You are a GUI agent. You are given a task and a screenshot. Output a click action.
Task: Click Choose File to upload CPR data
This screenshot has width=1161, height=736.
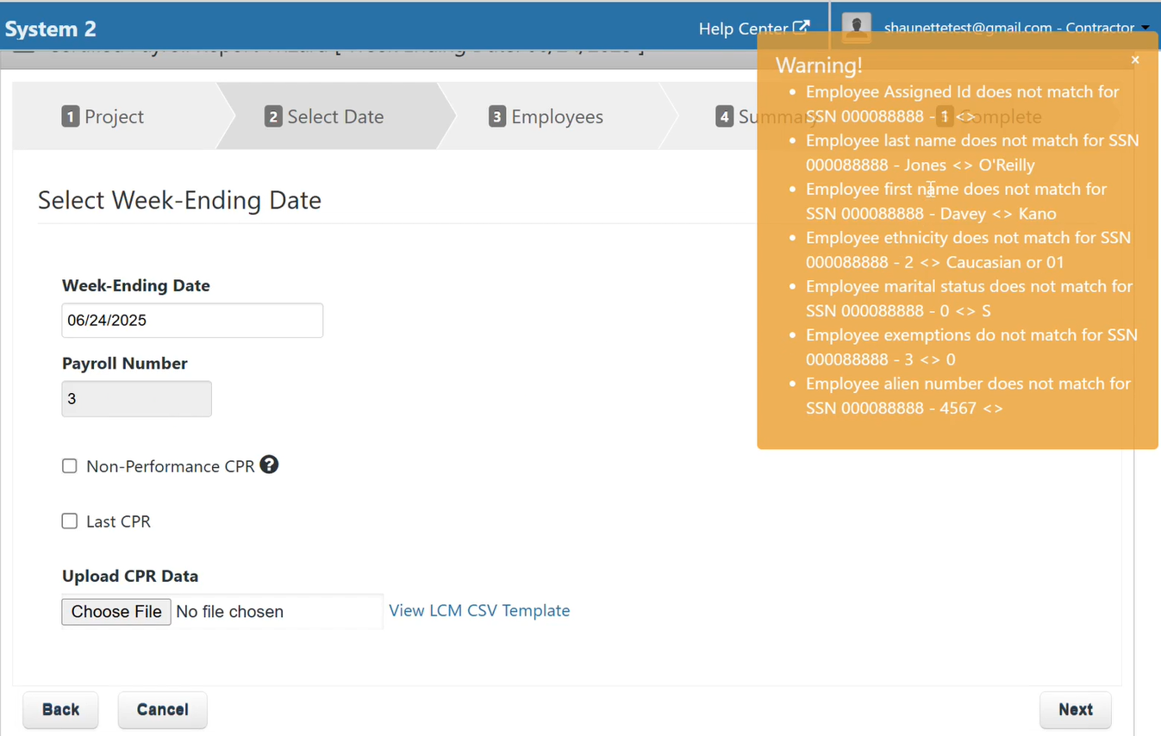point(115,611)
